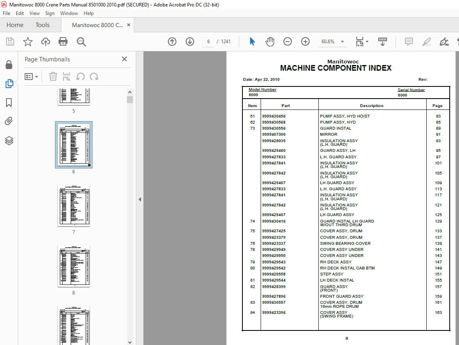Select page 7 thumbnail
459x345 pixels.
tap(74, 205)
